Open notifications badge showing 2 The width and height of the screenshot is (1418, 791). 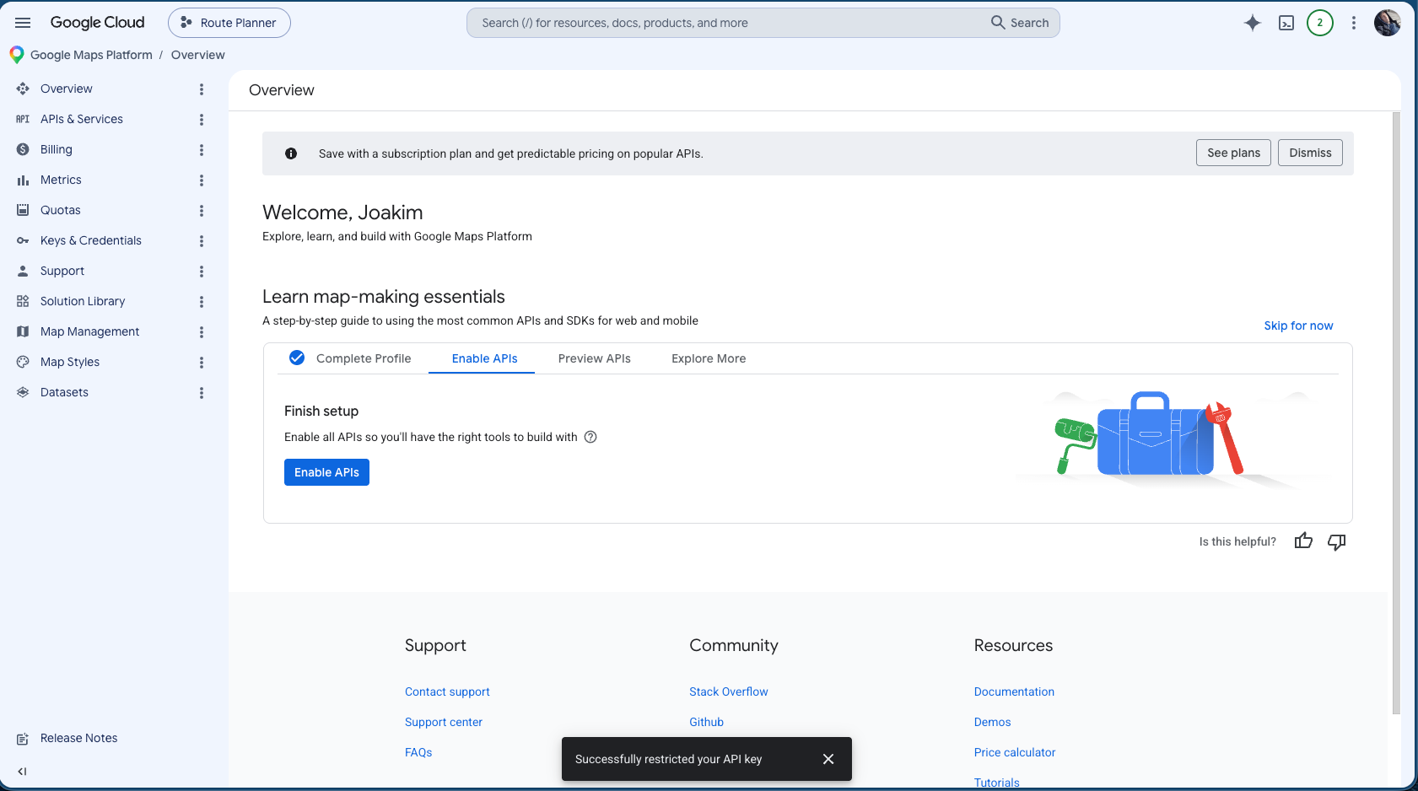[x=1320, y=23]
